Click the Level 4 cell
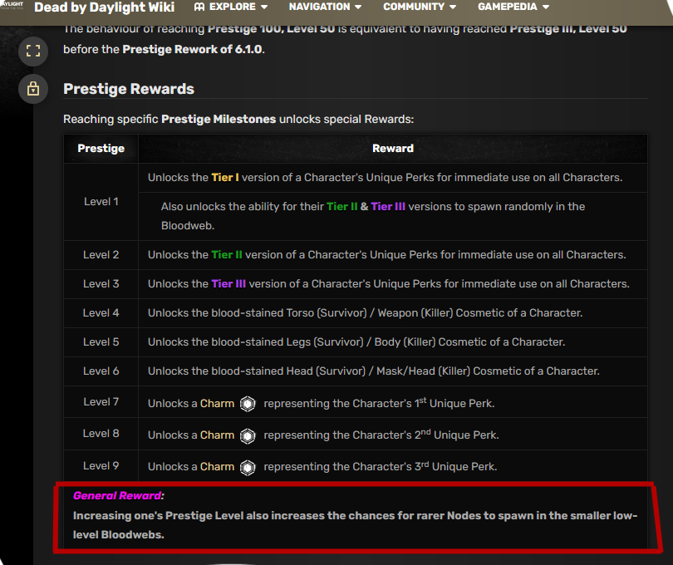This screenshot has width=673, height=565. (x=101, y=313)
